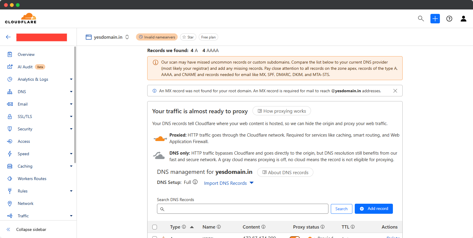The width and height of the screenshot is (473, 238).
Task: Expand the DNS submenu arrow
Action: coord(71,92)
